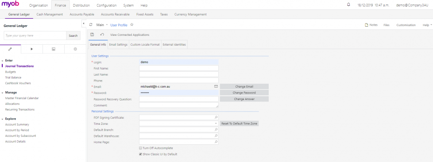This screenshot has width=433, height=162.
Task: Expand the Main dropdown arrow
Action: coord(107,25)
